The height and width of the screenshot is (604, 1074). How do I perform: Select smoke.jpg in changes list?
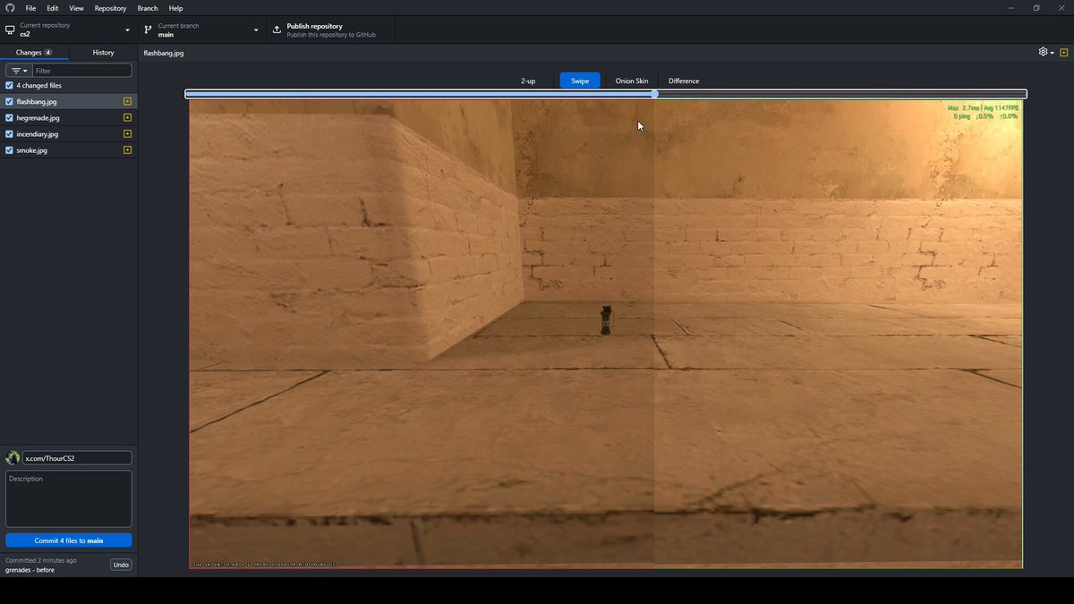68,149
